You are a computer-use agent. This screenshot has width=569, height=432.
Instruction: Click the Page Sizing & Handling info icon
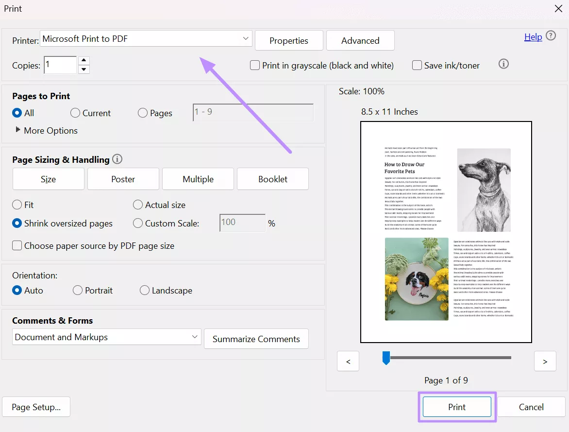tap(117, 159)
